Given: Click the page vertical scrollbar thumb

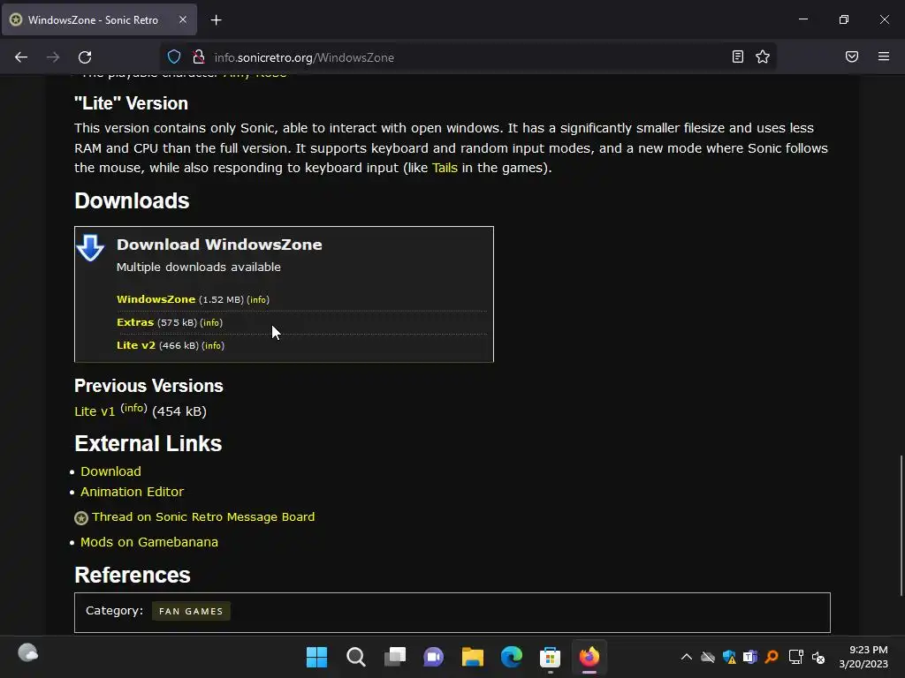Looking at the screenshot, I should click(x=901, y=525).
